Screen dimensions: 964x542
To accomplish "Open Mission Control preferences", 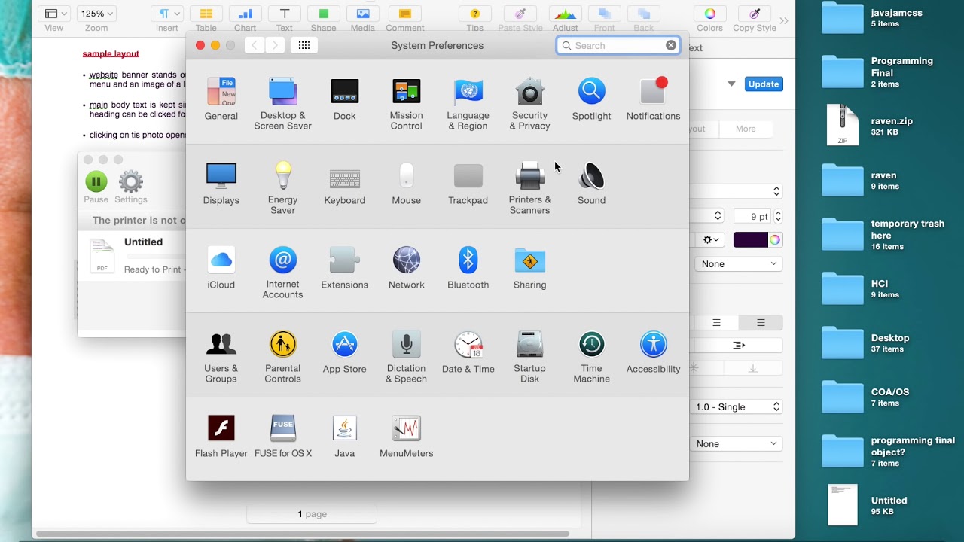I will [x=407, y=102].
